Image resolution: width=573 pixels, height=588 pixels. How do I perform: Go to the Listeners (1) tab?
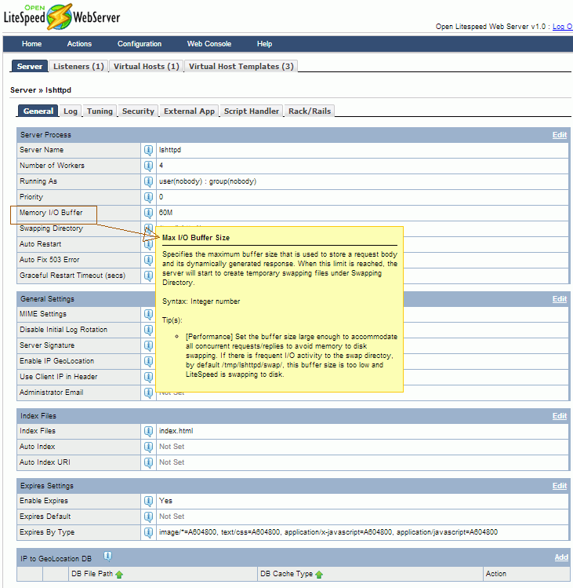pyautogui.click(x=78, y=67)
